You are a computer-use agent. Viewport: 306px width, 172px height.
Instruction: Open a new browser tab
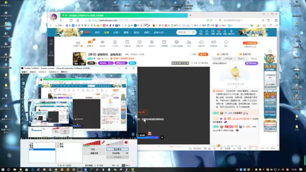tap(190, 15)
